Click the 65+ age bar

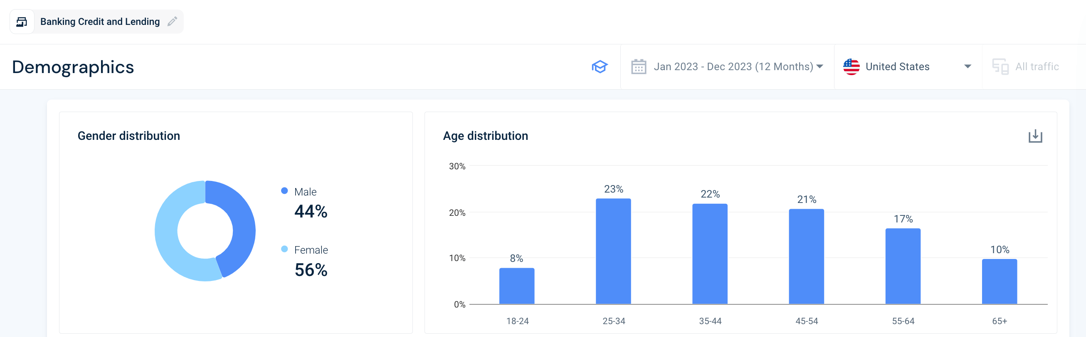pyautogui.click(x=1000, y=281)
